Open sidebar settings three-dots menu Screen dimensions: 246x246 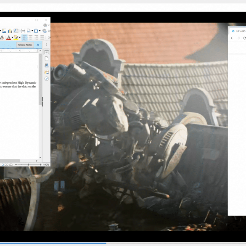point(46,45)
